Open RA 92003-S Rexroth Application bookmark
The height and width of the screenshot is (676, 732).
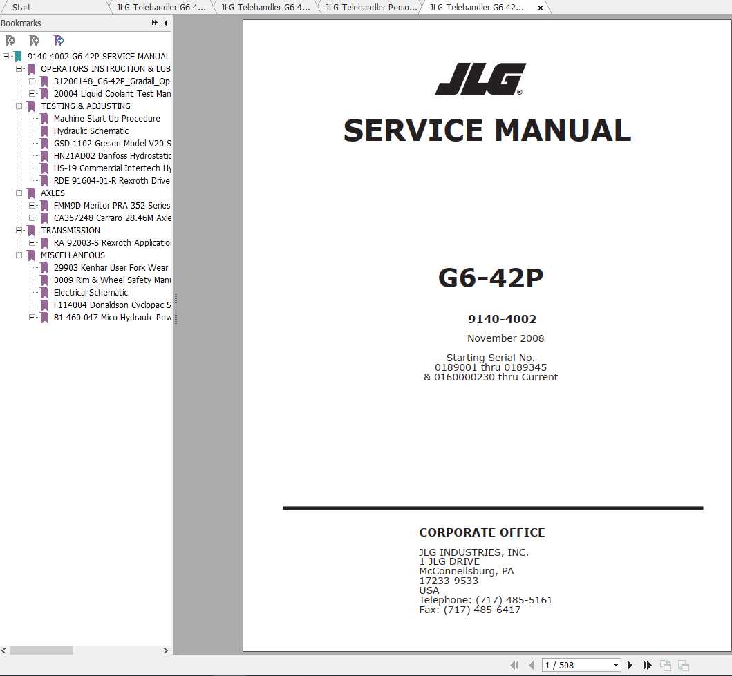click(112, 242)
